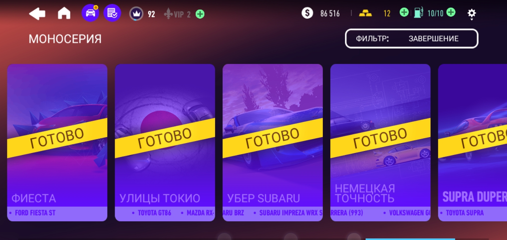Click the blue progress bar at bottom
This screenshot has height=240, width=507.
click(x=410, y=239)
